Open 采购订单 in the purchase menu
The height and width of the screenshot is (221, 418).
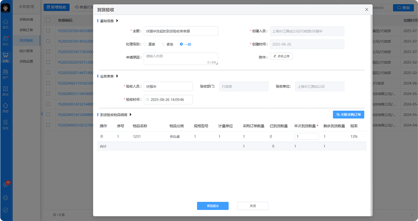[26, 30]
